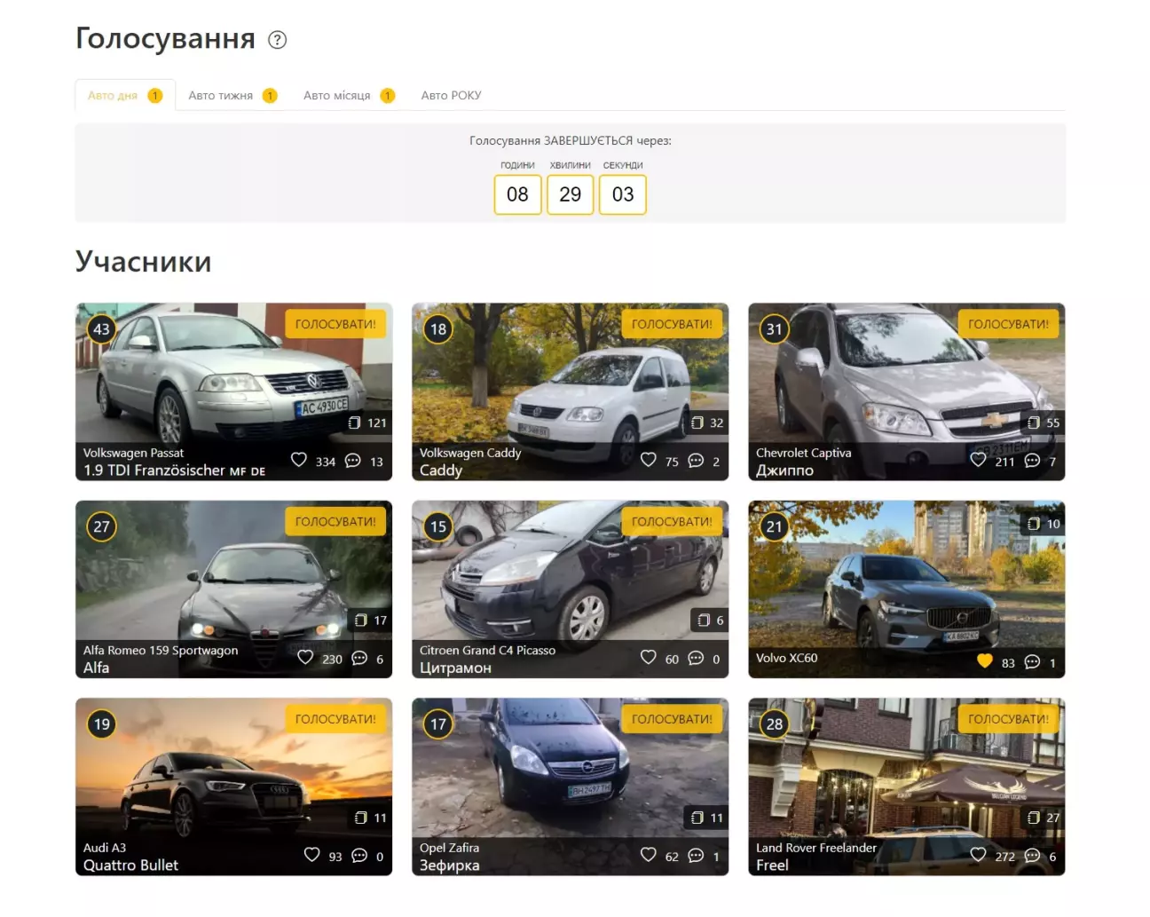Like the Volkswagen Caddy heart icon
Image resolution: width=1150 pixels, height=917 pixels.
[x=649, y=460]
